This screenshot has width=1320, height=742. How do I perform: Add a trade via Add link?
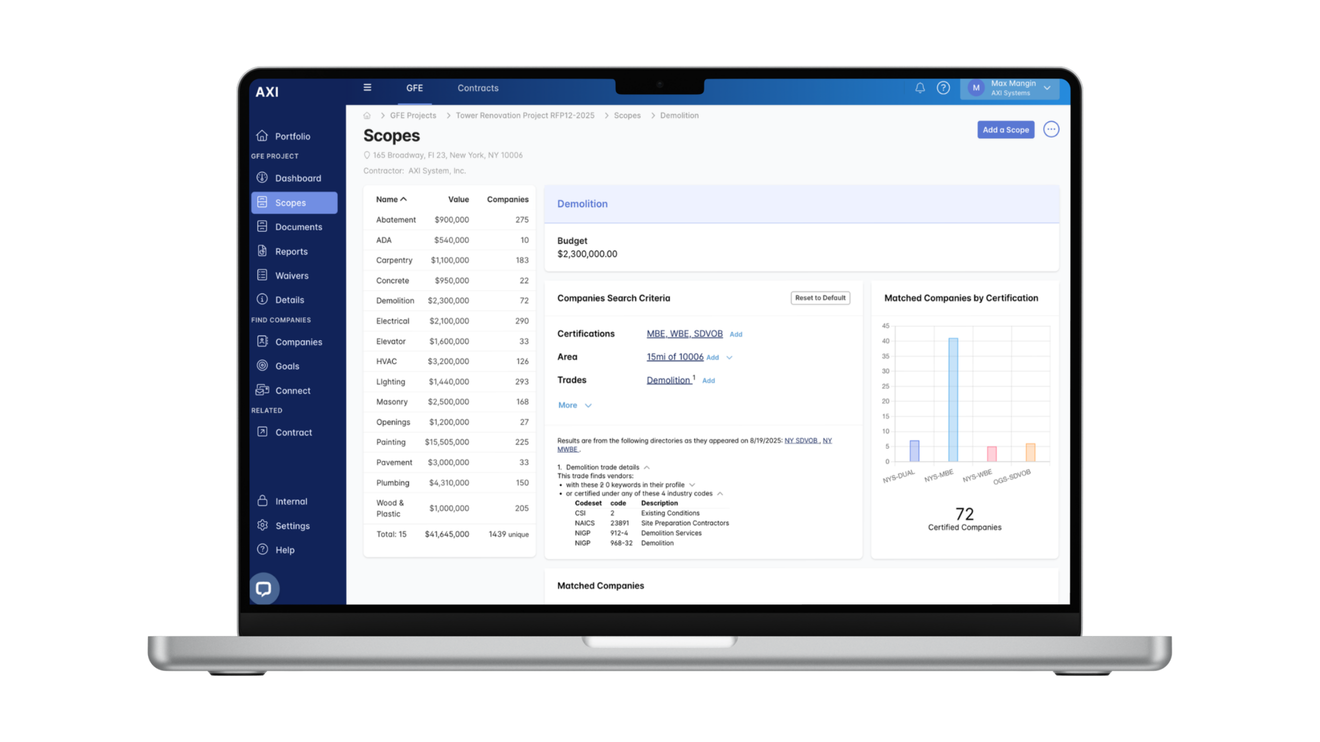tap(708, 380)
